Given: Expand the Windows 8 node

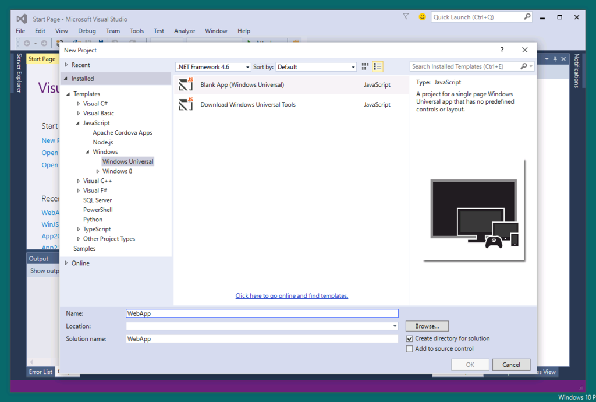Looking at the screenshot, I should click(x=98, y=171).
